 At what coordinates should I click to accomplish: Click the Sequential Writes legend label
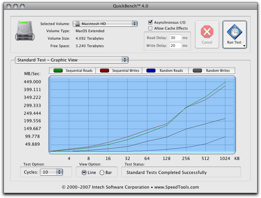coord(126,71)
